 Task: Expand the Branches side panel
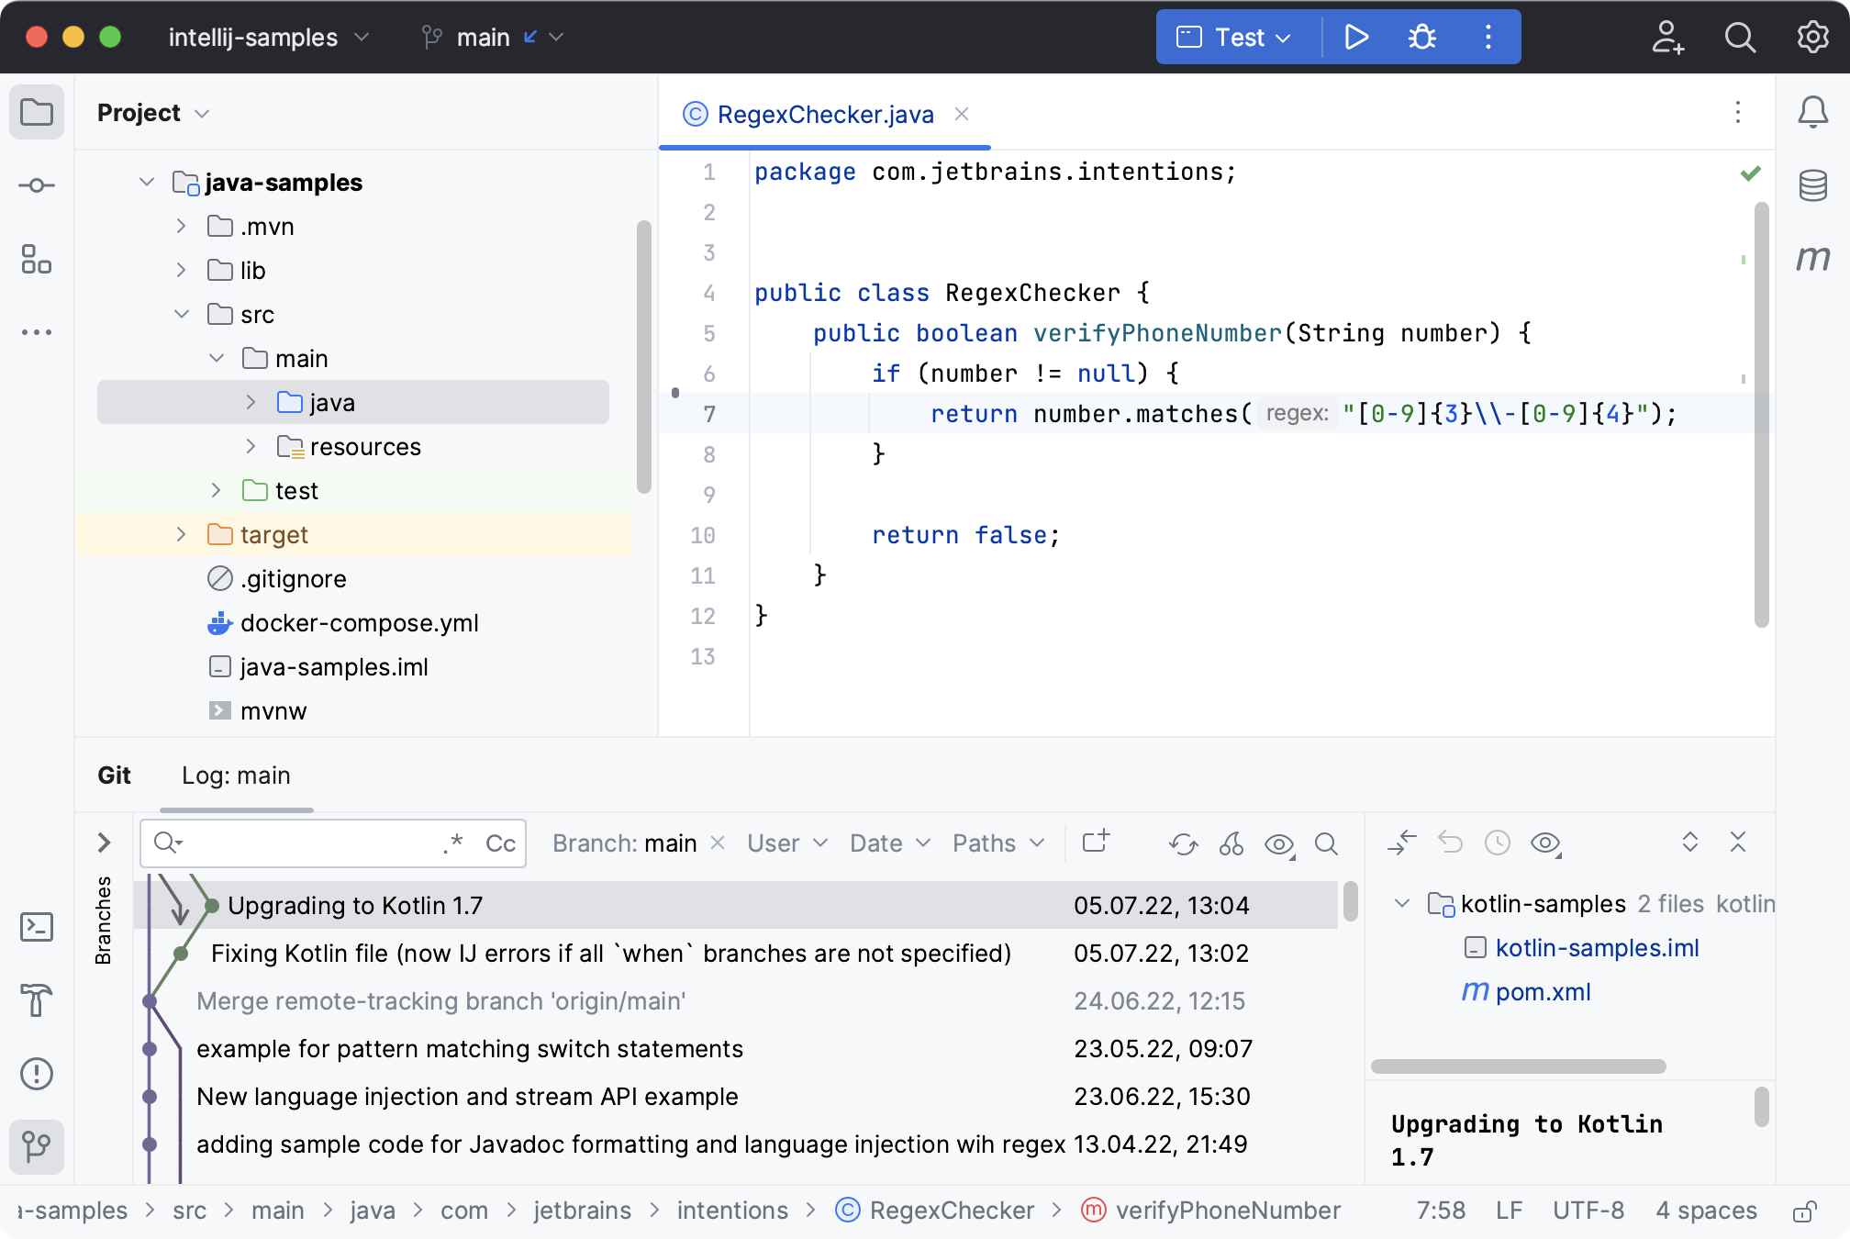tap(104, 843)
